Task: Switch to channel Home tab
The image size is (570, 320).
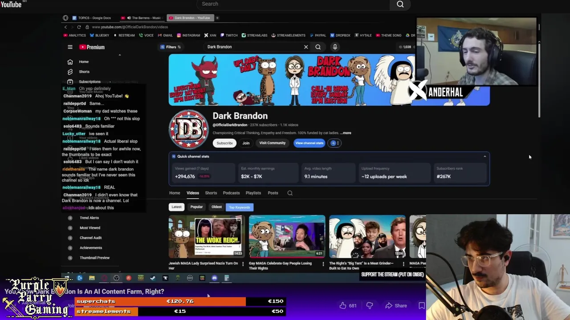Action: [175, 193]
